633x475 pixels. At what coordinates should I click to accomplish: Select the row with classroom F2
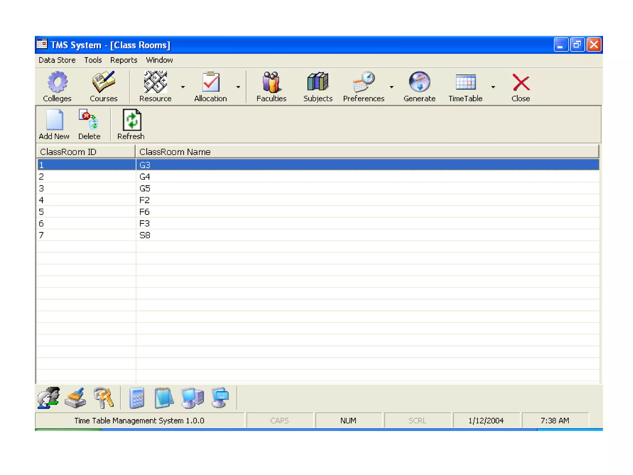pos(318,200)
